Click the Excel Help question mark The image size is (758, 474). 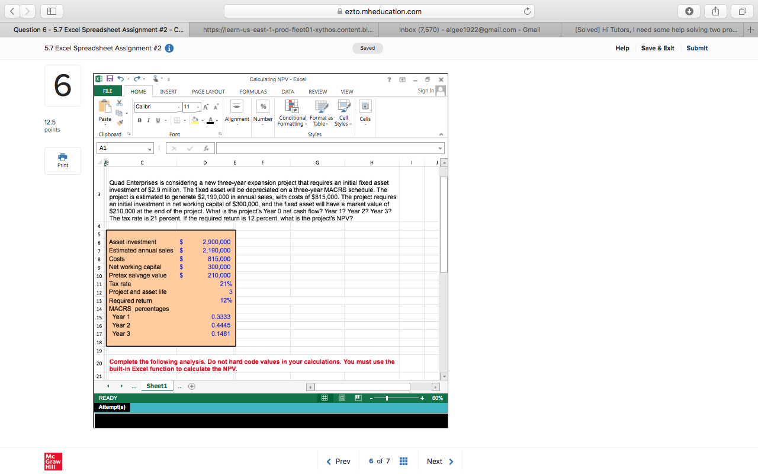point(389,79)
